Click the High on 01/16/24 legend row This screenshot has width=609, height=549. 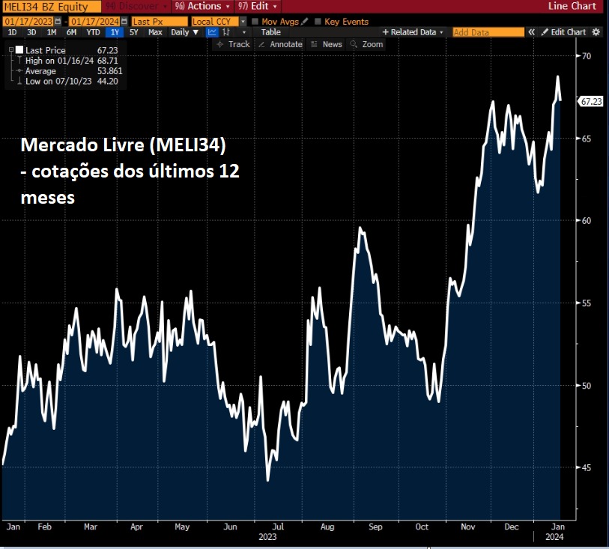coord(67,61)
